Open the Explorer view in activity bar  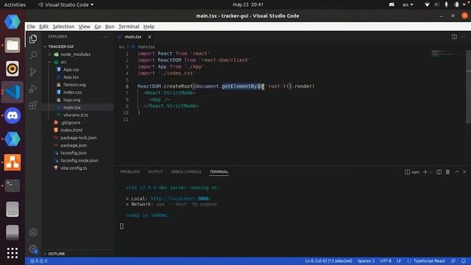33,39
